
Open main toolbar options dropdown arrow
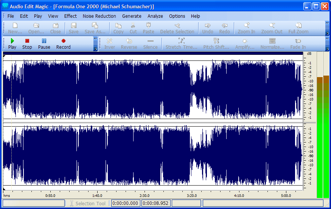point(327,33)
